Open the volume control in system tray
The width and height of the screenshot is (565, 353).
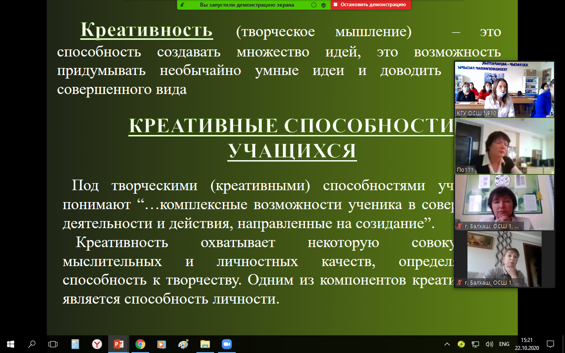[x=489, y=344]
